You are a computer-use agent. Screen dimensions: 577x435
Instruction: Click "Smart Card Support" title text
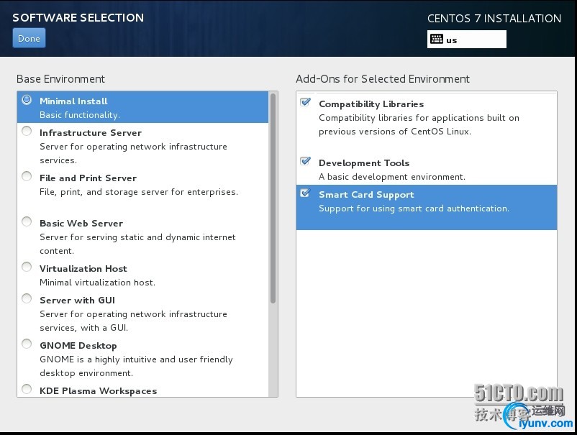coord(366,195)
